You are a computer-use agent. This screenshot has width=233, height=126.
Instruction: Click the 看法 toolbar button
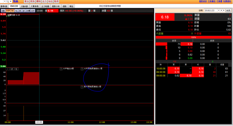tap(27, 1)
